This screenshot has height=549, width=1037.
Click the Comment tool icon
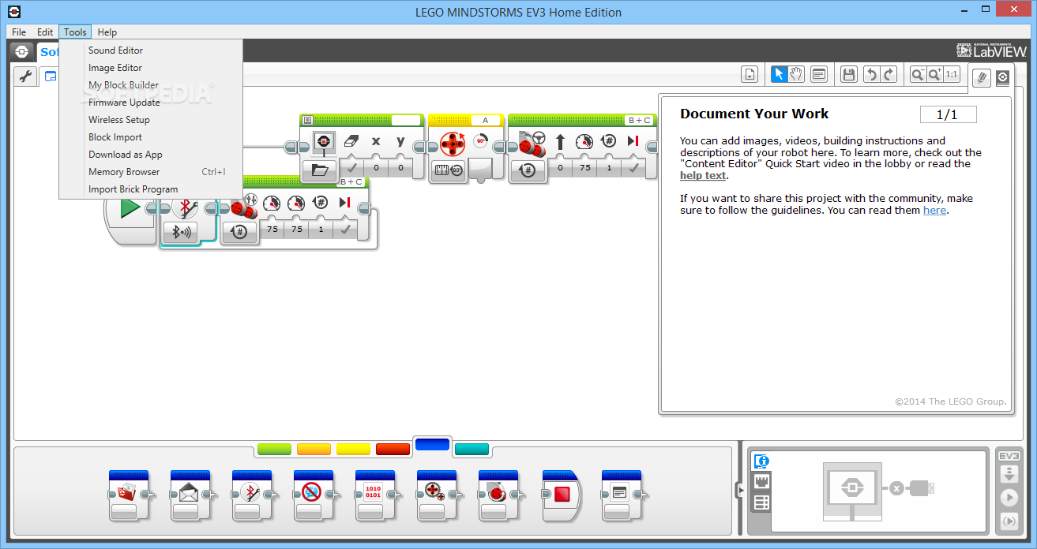819,74
